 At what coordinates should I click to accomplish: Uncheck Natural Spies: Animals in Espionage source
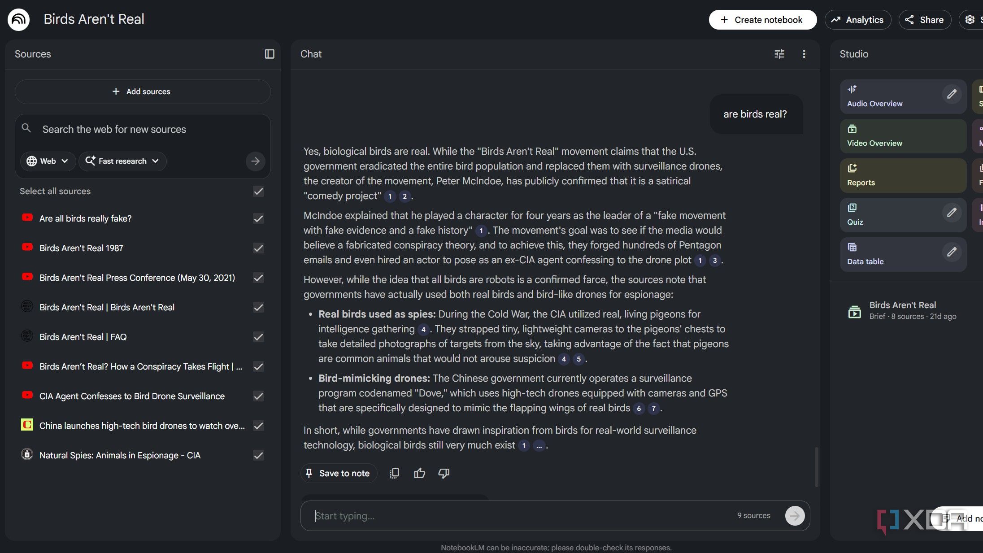[258, 455]
